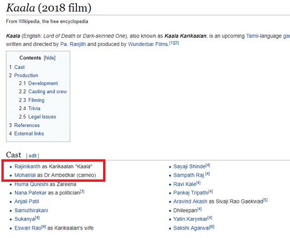
Task: Open the Filming contents link
Action: (36, 100)
